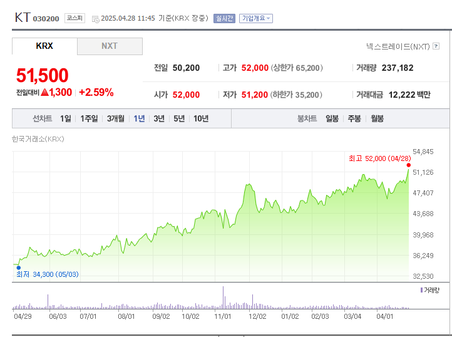
Task: Switch to the 월봉 candle chart
Action: pyautogui.click(x=377, y=118)
